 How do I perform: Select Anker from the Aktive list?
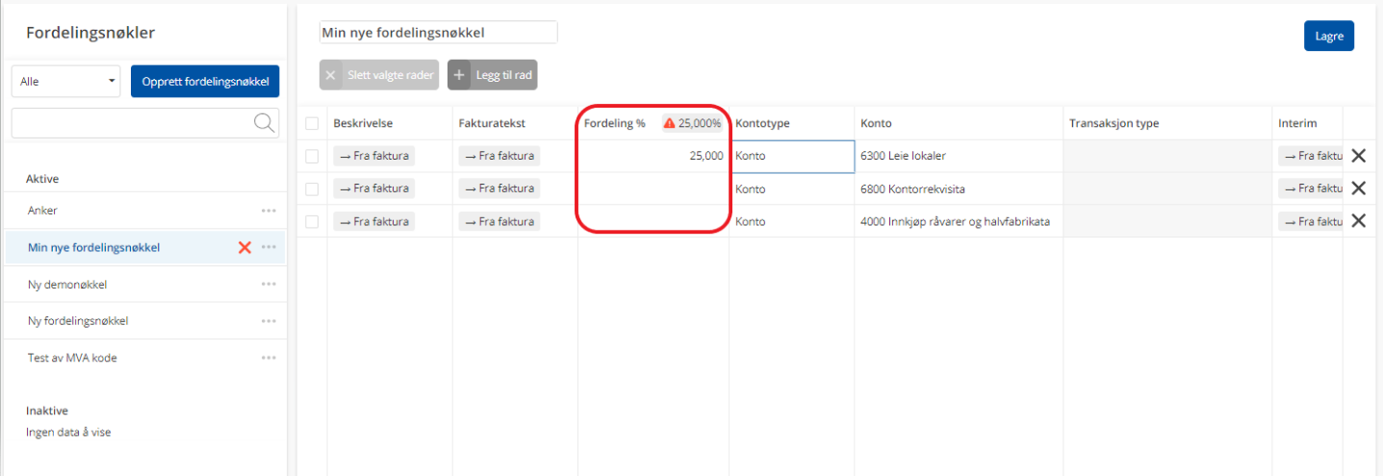43,211
